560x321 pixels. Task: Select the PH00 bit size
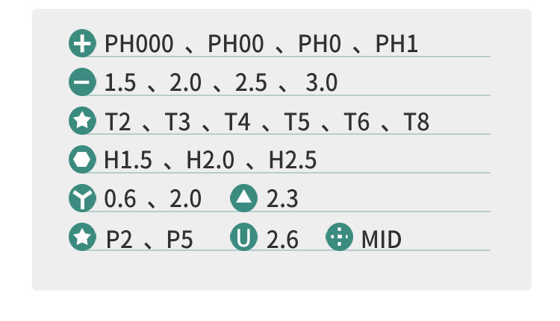(x=235, y=45)
